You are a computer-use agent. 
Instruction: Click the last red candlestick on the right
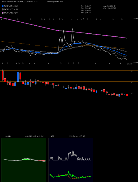coord(127,95)
